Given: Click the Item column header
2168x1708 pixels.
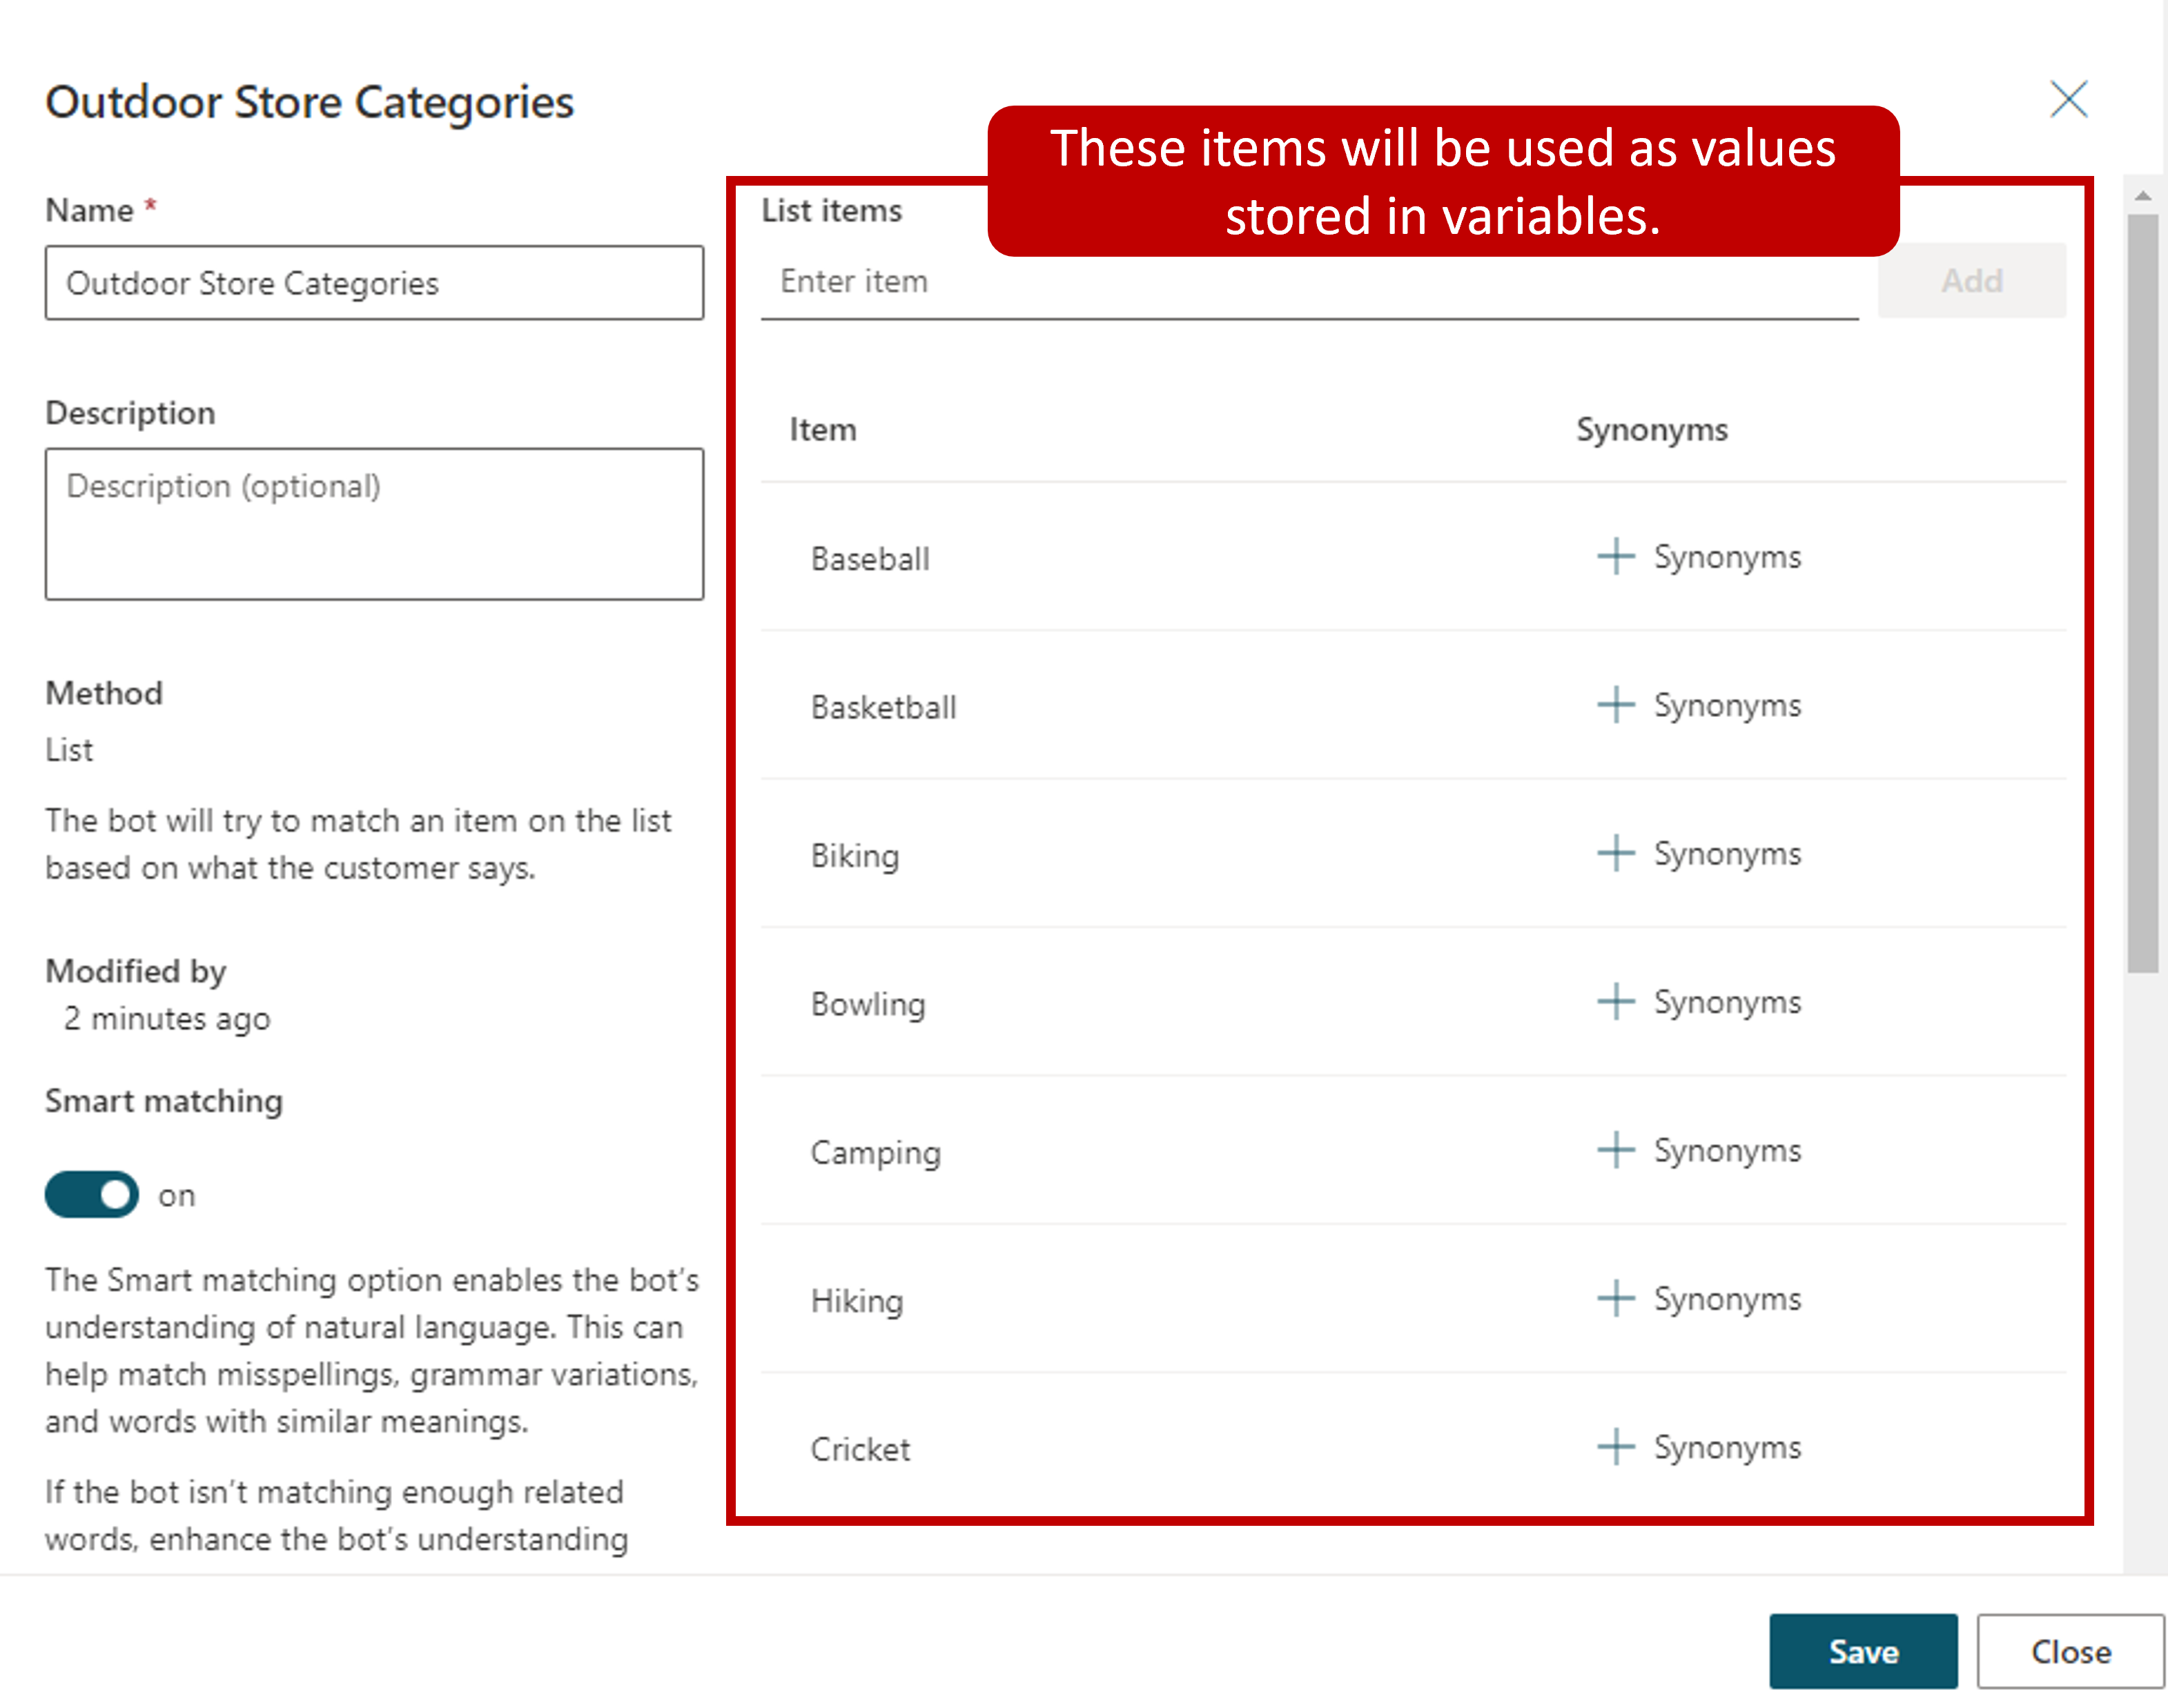Looking at the screenshot, I should click(822, 429).
